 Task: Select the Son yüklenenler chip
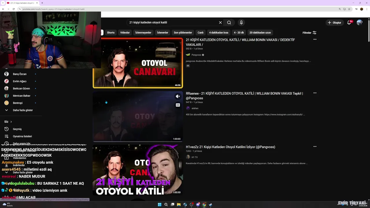tap(183, 33)
